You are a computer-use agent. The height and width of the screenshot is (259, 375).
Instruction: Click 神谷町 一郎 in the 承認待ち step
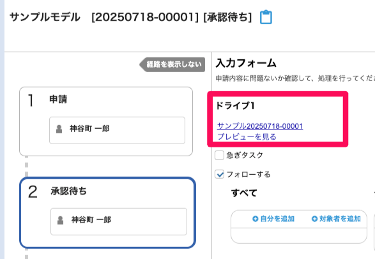coord(91,220)
